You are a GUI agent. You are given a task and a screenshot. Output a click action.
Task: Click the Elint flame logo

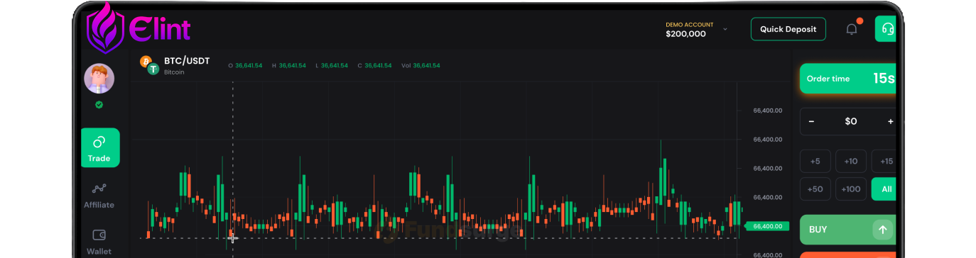104,28
